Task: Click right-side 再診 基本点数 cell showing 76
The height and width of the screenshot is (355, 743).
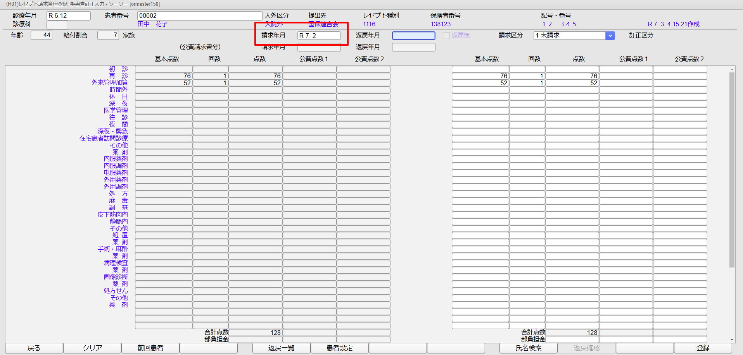Action: coord(480,76)
